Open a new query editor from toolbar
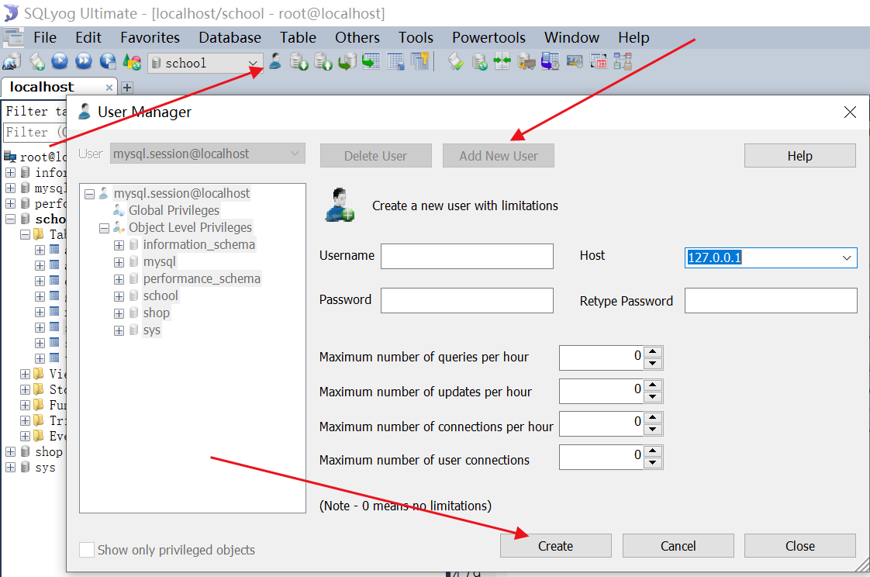 click(x=36, y=61)
